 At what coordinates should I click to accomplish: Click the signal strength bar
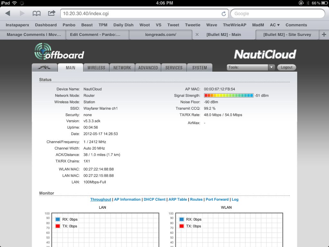(x=229, y=95)
